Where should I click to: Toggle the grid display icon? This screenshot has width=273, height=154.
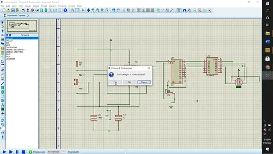77,10
